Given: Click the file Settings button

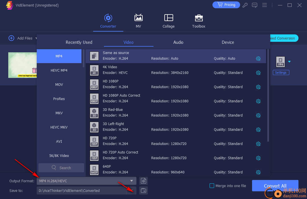Looking at the screenshot, I should point(281,72).
